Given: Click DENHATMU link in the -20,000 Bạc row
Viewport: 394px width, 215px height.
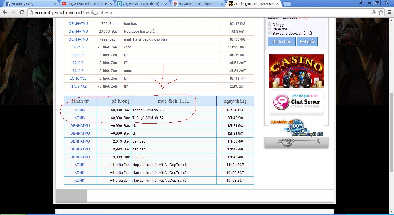Looking at the screenshot, I should tap(78, 31).
